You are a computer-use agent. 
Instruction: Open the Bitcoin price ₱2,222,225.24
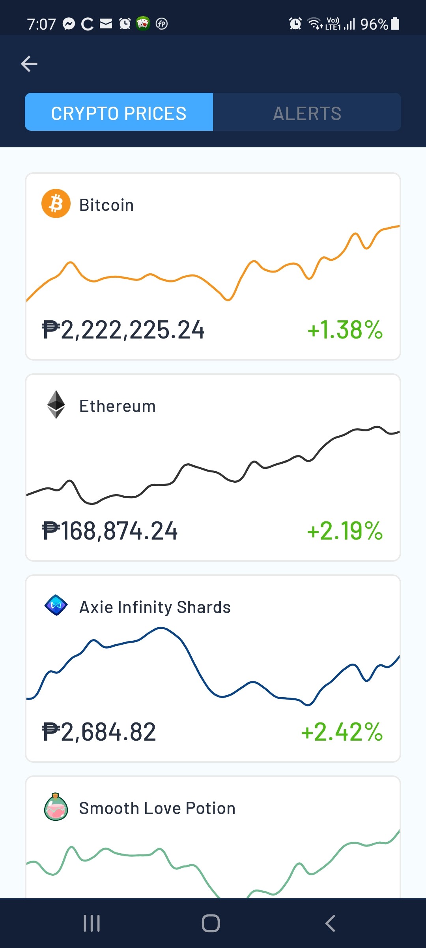(x=123, y=330)
